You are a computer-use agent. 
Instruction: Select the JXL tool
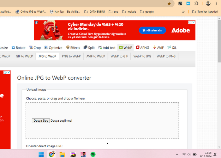point(172,48)
